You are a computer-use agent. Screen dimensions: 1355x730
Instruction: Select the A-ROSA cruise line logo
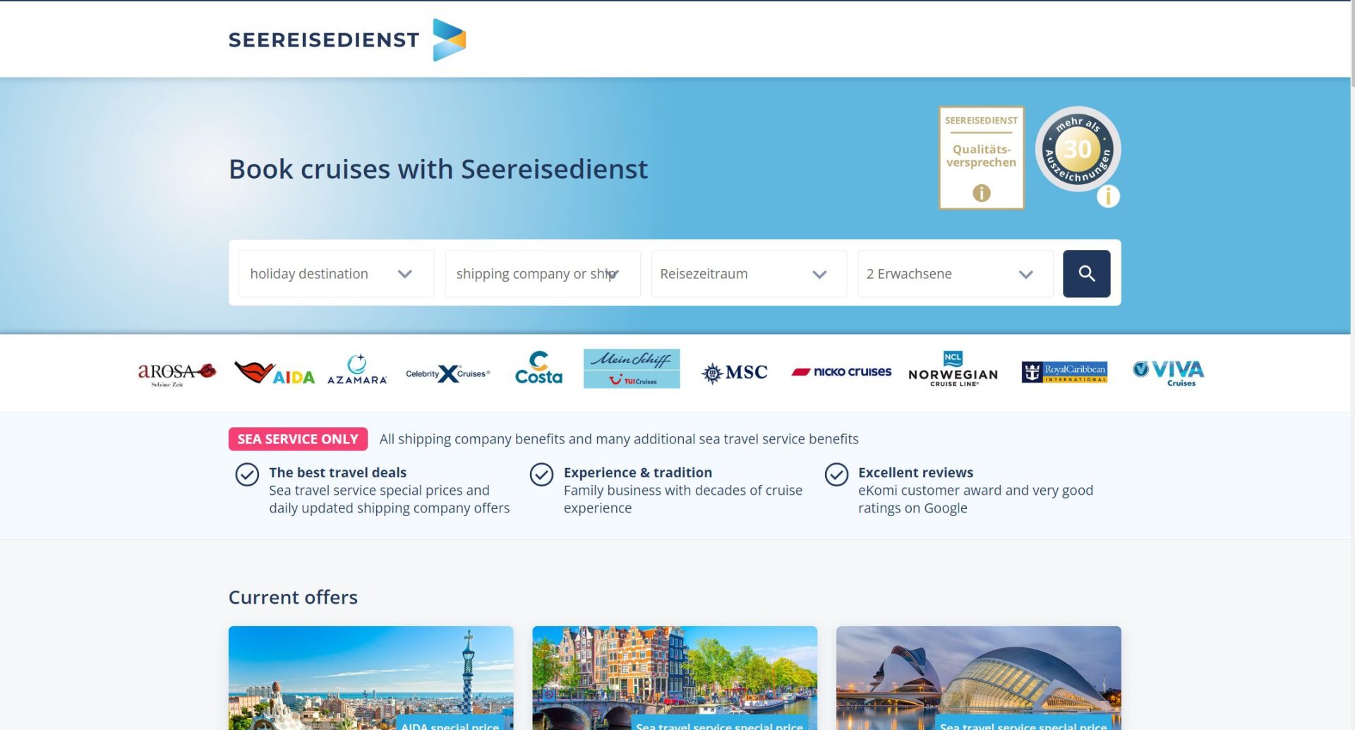[176, 373]
